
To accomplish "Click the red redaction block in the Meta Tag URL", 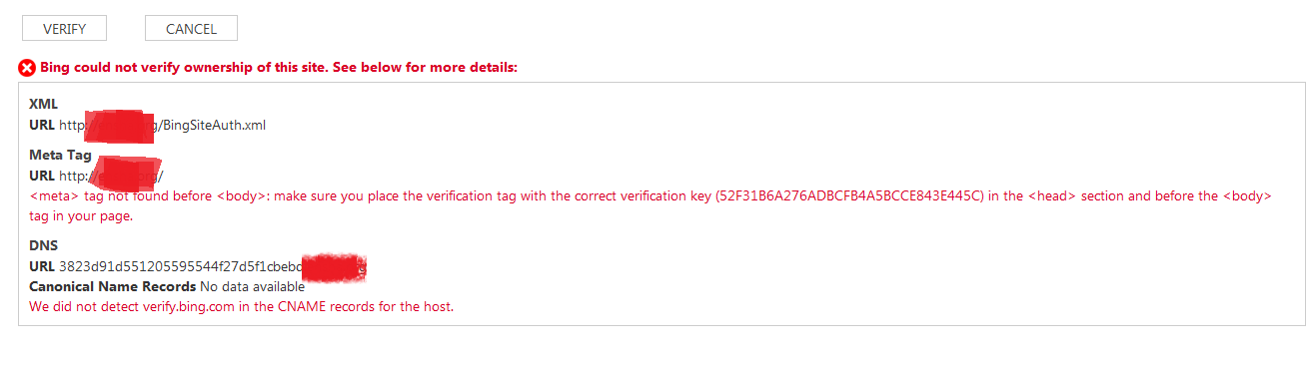I will 127,172.
